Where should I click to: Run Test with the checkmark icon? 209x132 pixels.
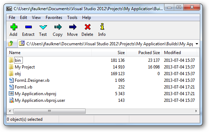pos(43,27)
